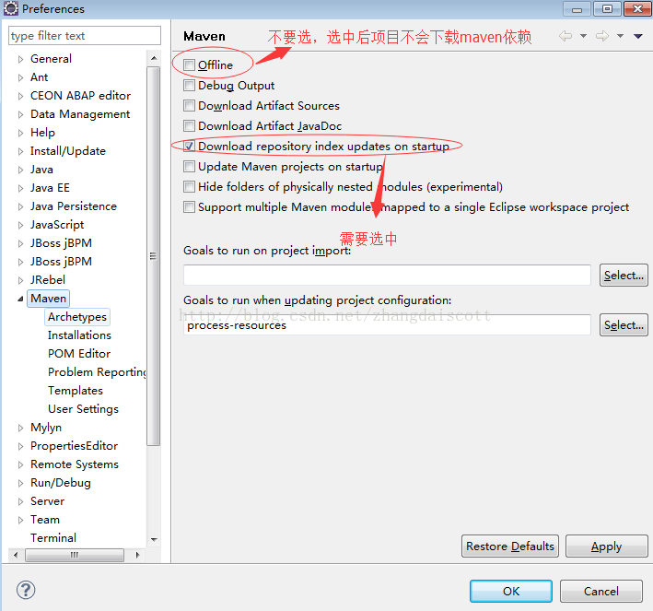Select the JavaScript tree item
Image resolution: width=653 pixels, height=611 pixels.
(x=57, y=225)
